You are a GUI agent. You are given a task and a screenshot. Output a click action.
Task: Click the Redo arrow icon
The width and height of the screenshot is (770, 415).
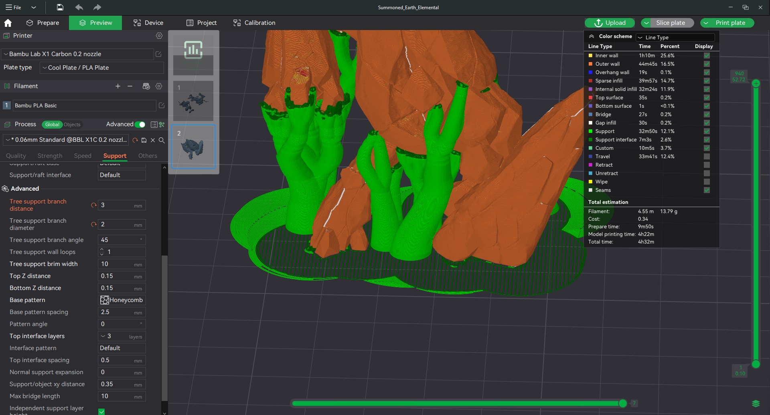(x=97, y=7)
